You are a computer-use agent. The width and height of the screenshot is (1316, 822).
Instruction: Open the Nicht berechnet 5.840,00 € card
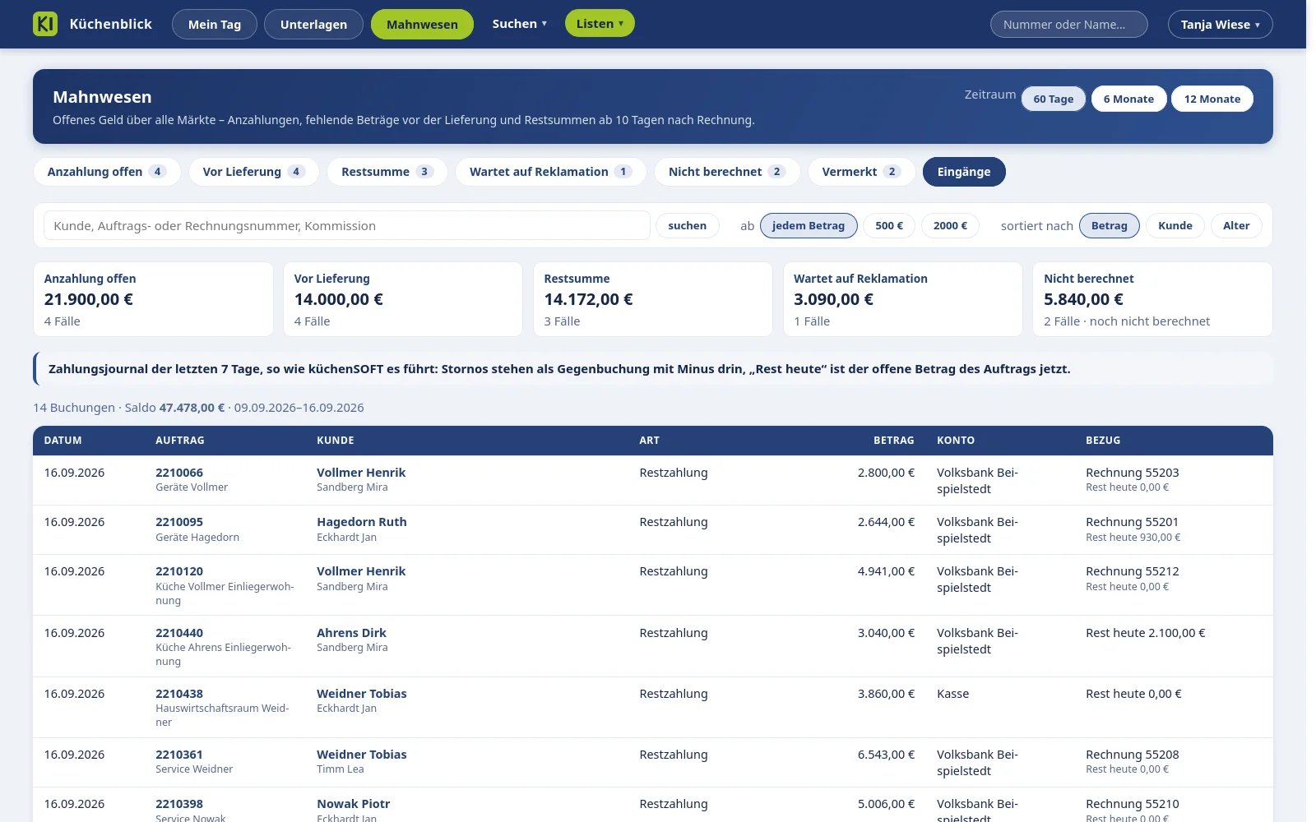[1152, 299]
